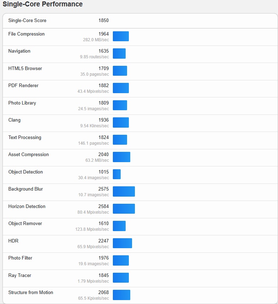
Task: Click the 1850 single-core score value
Action: click(x=104, y=21)
